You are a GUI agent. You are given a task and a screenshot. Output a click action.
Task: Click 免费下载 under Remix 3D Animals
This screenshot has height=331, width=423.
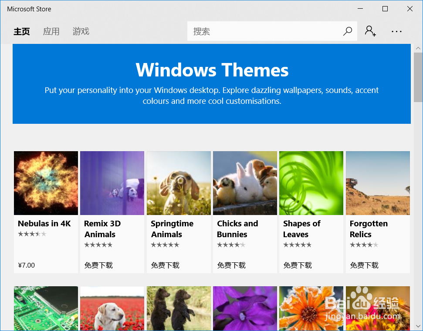(98, 265)
